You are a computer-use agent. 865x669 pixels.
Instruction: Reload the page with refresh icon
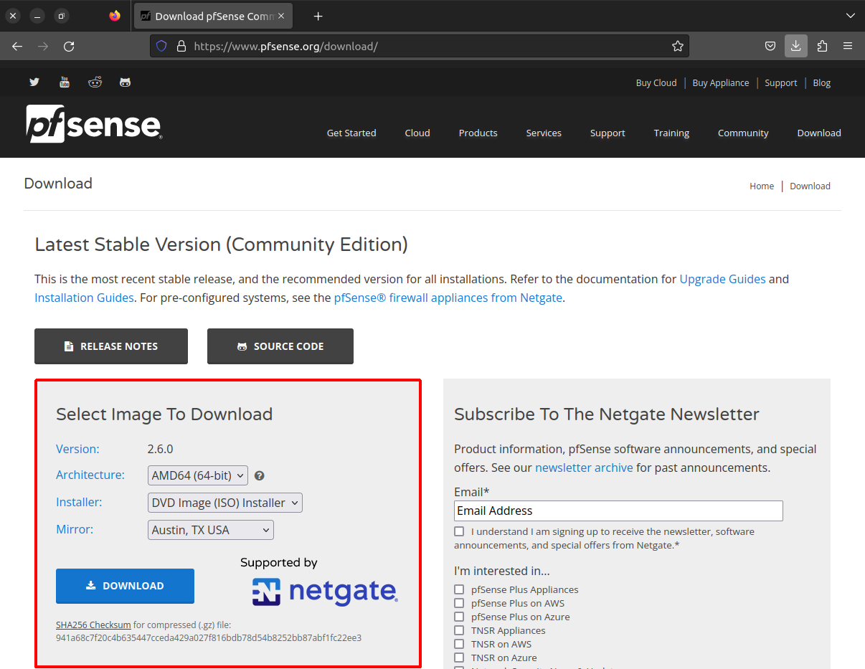tap(69, 46)
